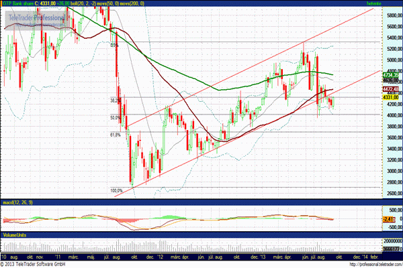Image resolution: width=403 pixels, height=268 pixels.
Task: Click the TeleTrader Software GmbH copyright text
Action: [42, 264]
